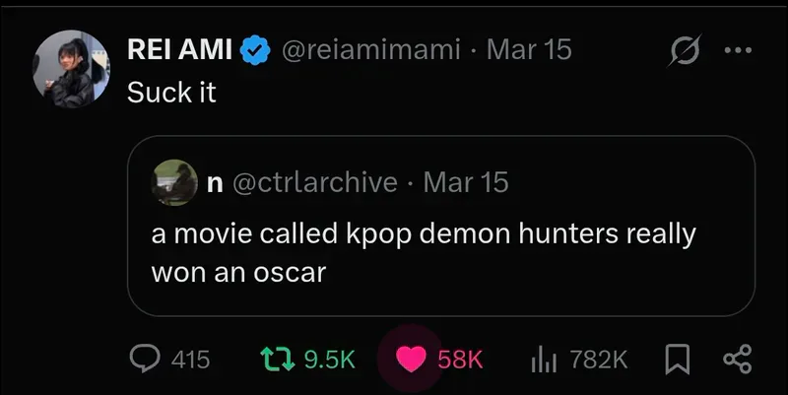Click the blue verified badge
Image resolution: width=788 pixels, height=395 pixels.
256,50
